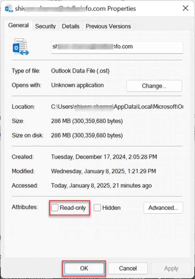Enable the Hidden attribute
Screen dimensions: 195x279
(97, 208)
